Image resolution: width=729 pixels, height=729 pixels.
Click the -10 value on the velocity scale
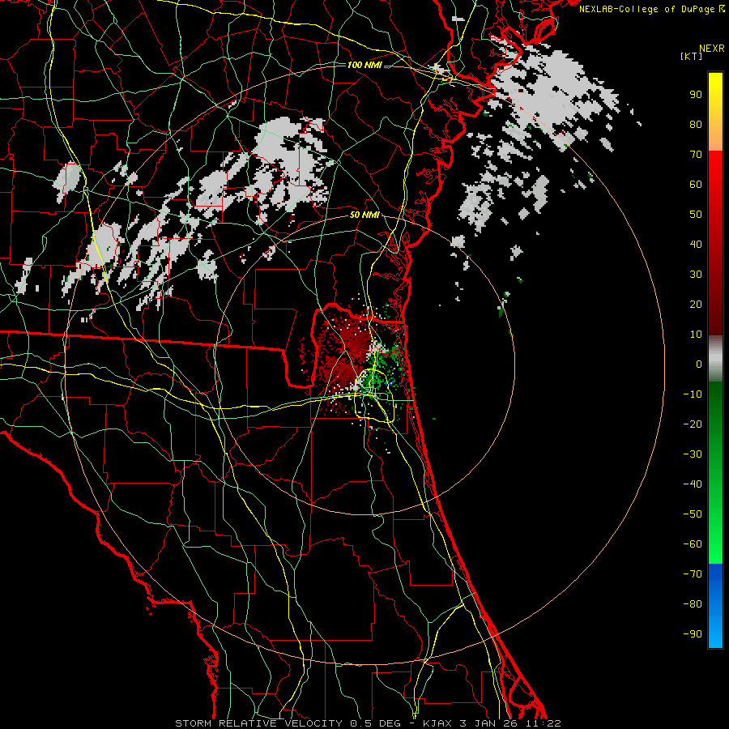pyautogui.click(x=693, y=394)
